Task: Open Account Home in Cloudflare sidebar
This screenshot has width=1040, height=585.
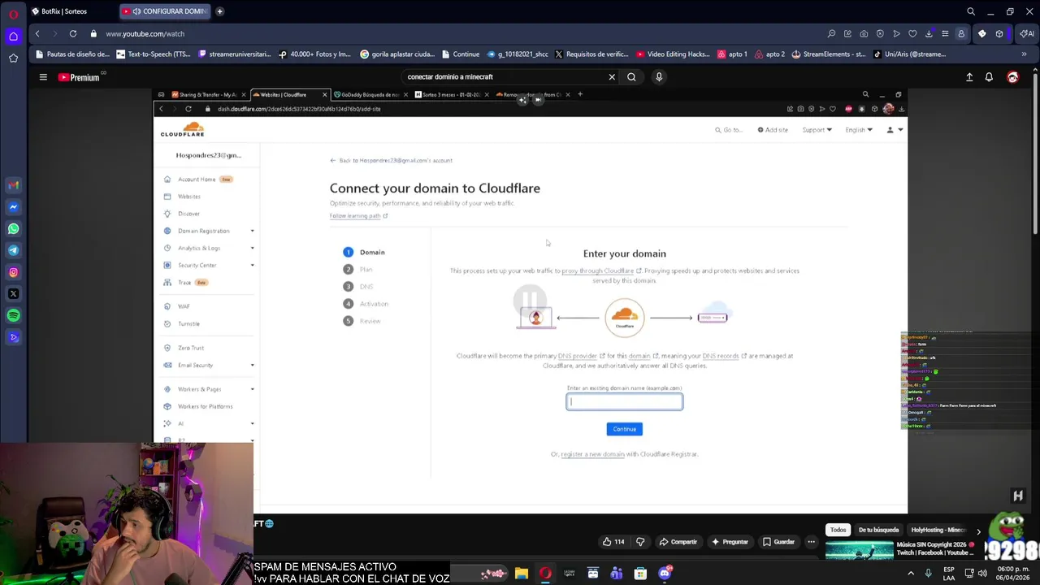Action: tap(197, 180)
